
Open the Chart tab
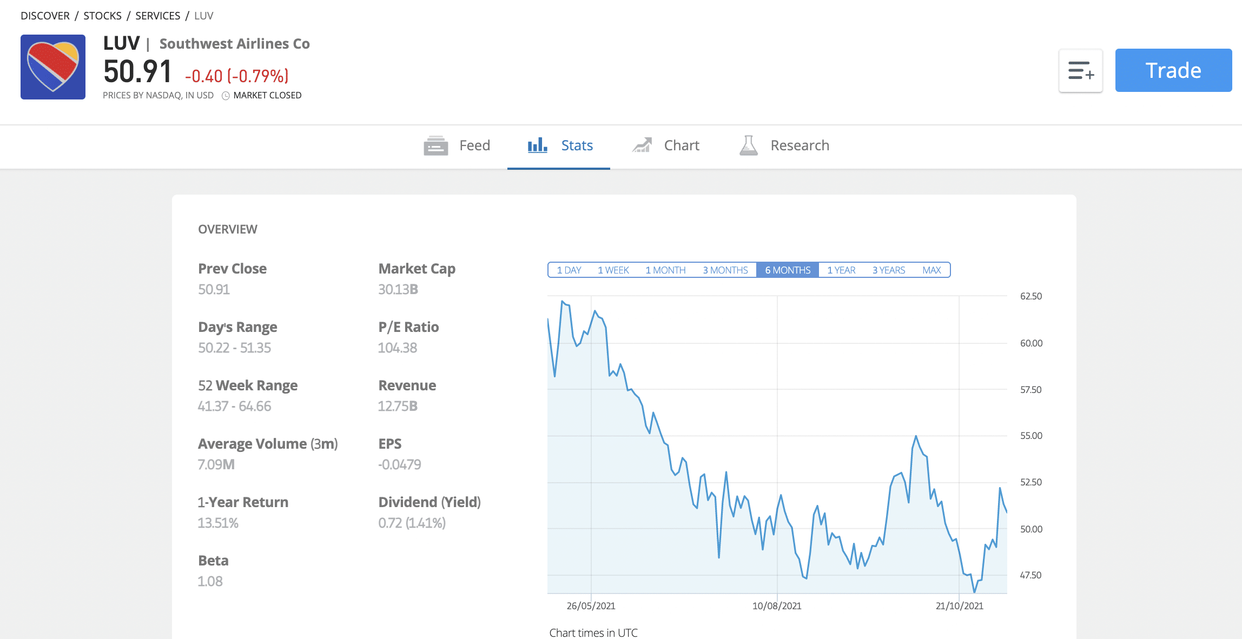[665, 145]
